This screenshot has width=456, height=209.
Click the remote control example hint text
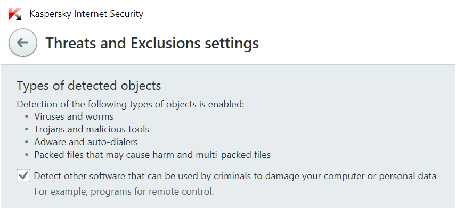(124, 192)
